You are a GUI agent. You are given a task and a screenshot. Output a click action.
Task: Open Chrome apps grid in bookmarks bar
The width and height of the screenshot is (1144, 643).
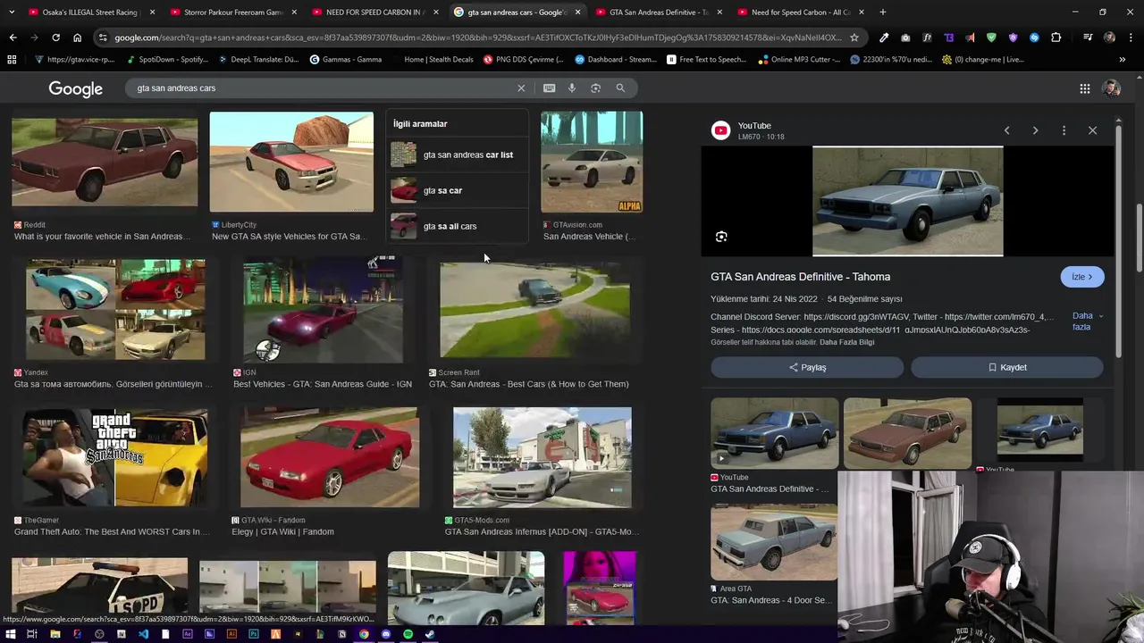pyautogui.click(x=12, y=60)
